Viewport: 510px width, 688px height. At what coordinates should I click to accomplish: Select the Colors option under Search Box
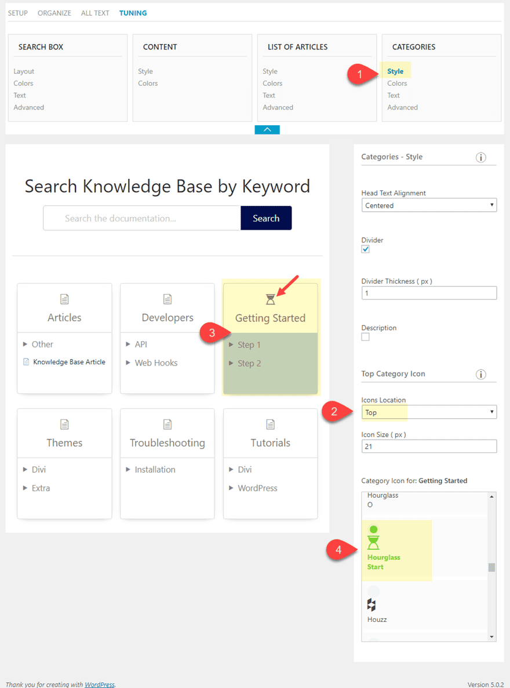click(23, 83)
